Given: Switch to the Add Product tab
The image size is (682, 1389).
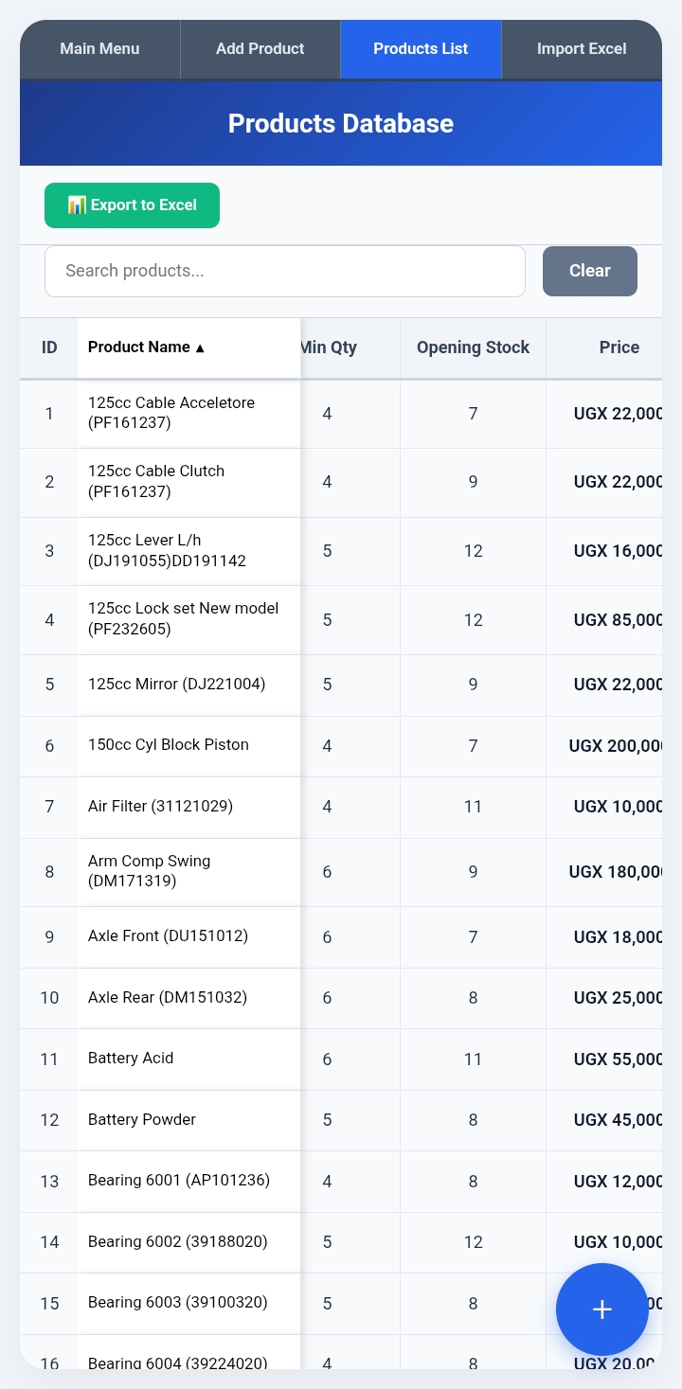Looking at the screenshot, I should click(260, 49).
